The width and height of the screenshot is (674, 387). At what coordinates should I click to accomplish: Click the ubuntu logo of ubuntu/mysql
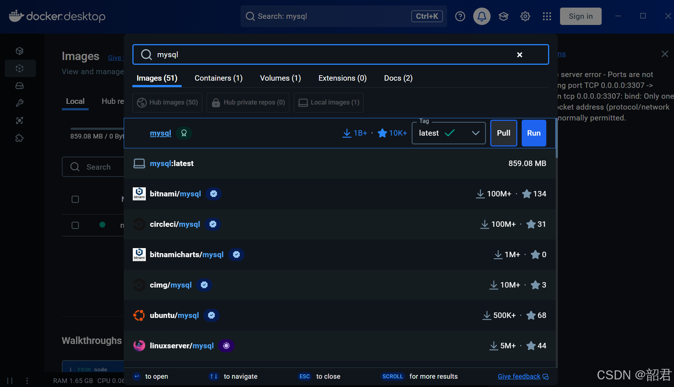[x=139, y=315]
